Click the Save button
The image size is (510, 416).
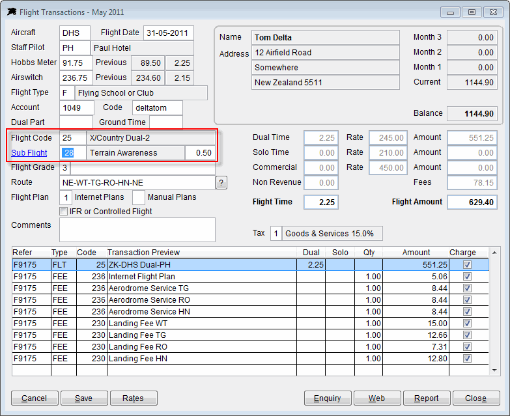click(84, 398)
